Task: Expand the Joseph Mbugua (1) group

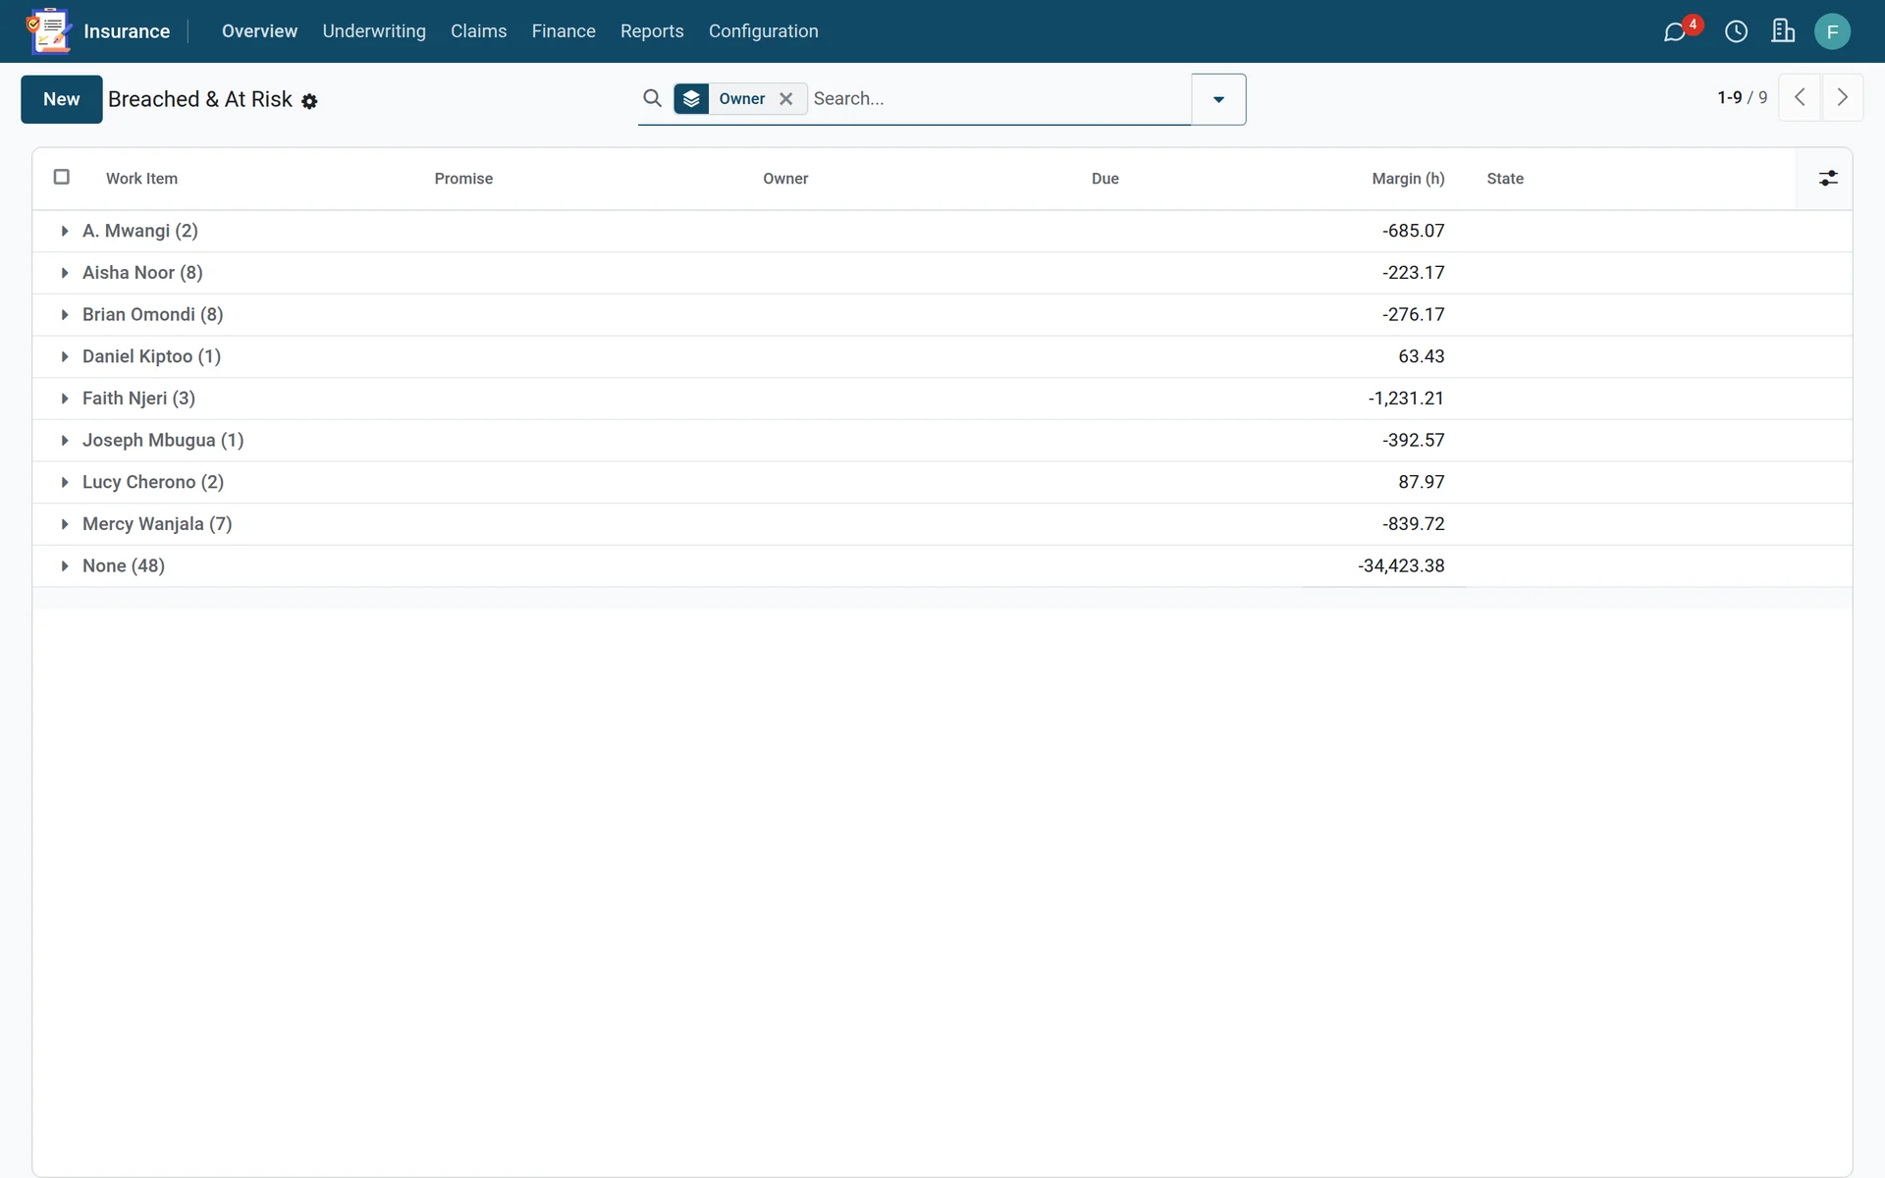Action: (x=942, y=441)
